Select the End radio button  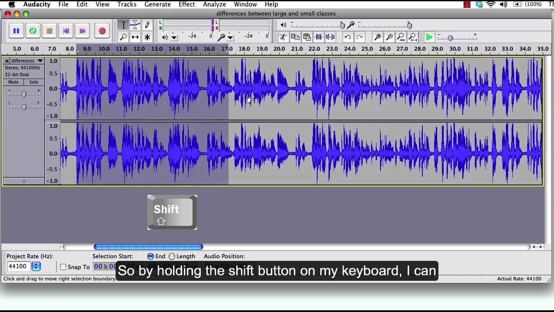click(x=151, y=257)
